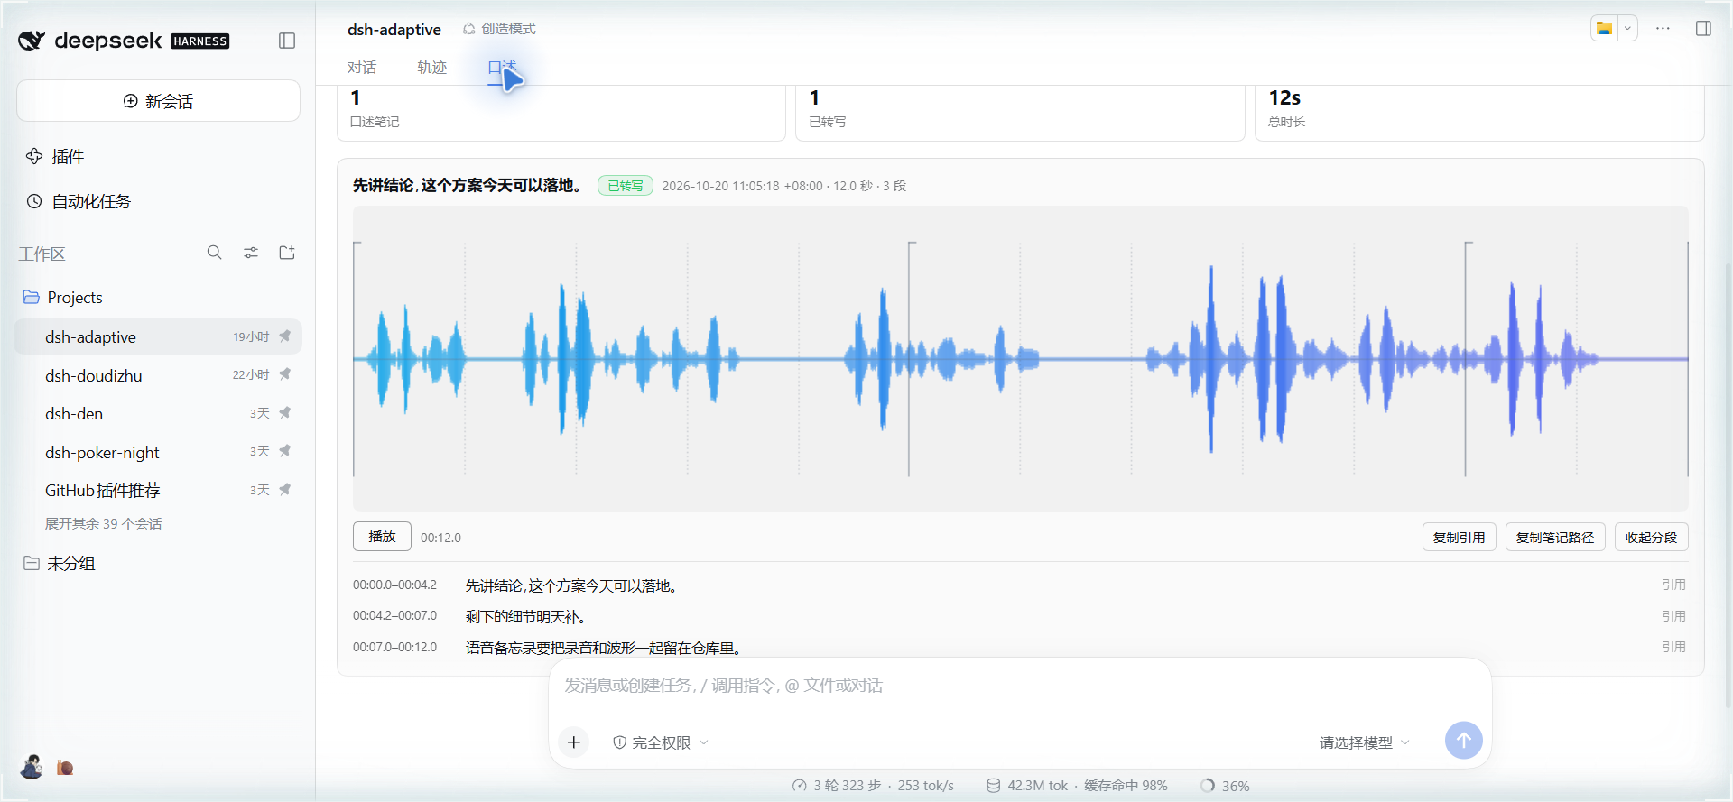Click 引用 for the 00:07.0–00:12.0 segment

(x=1673, y=647)
